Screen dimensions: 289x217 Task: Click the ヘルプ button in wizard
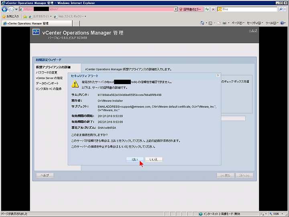click(x=45, y=175)
